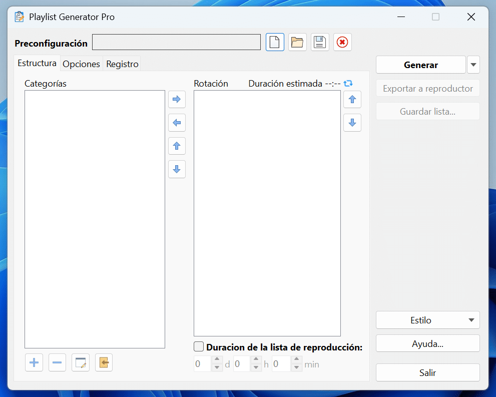Click the Salir button
Screen dimensions: 496x397
pos(427,372)
